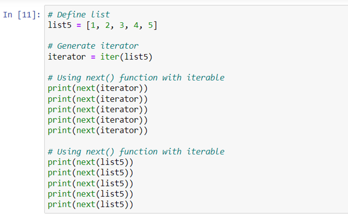Click first print(next(list5)) line
This screenshot has width=348, height=214.
pos(91,162)
